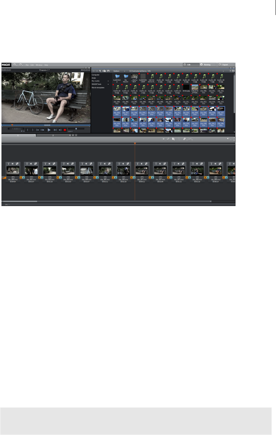Expand the MAGIX Tools dropdown arrow

coord(108,84)
